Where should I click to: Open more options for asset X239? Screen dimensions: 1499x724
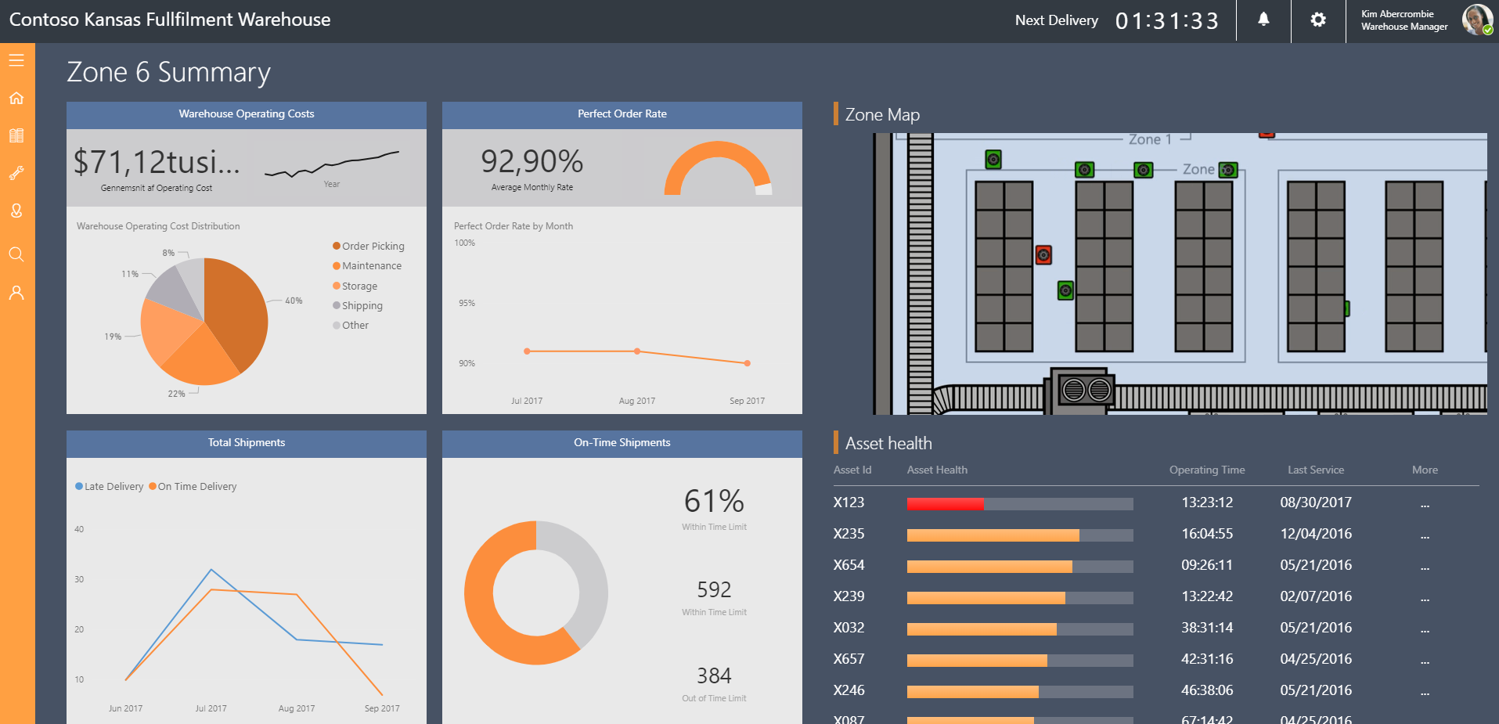(1425, 597)
